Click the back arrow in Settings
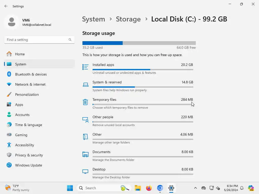Viewport: 259px width, 194px height. 6,6
